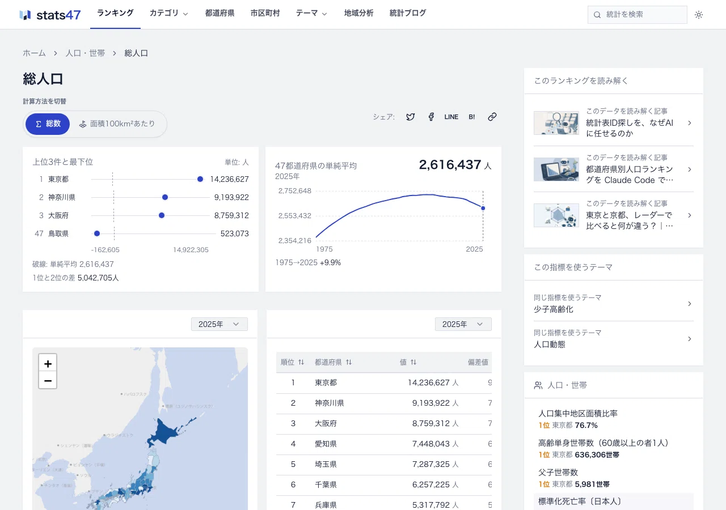Open 人口・世帯 breadcrumb link
The width and height of the screenshot is (726, 510).
tap(85, 53)
